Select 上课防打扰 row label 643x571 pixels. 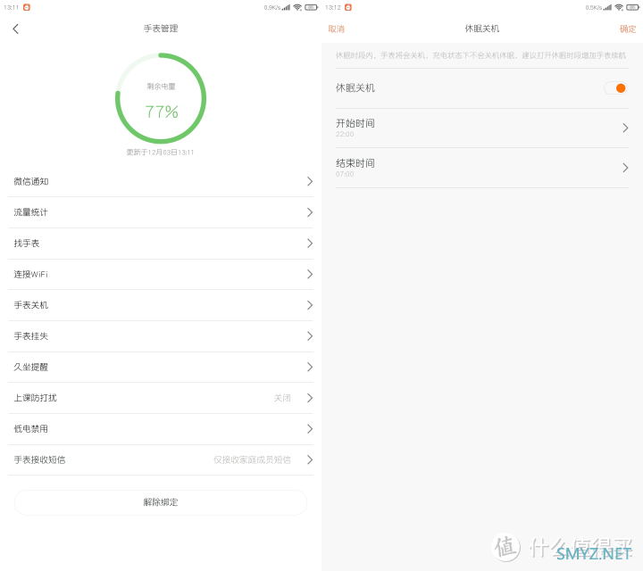[x=35, y=398]
